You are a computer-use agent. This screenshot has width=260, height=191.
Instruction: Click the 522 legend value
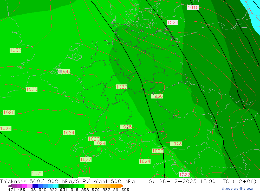pyautogui.click(x=53, y=189)
